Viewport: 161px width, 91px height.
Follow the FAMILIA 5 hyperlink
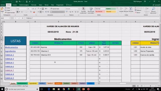coord(10,63)
